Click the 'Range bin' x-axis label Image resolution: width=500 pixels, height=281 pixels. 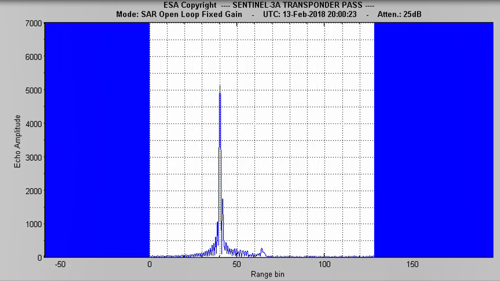(267, 274)
